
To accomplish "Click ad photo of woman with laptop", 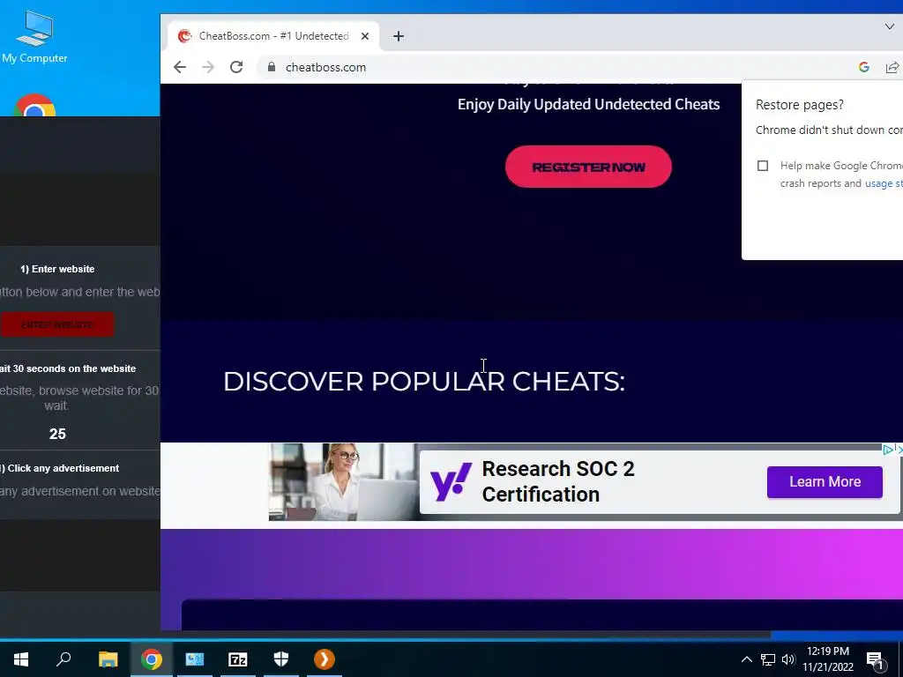I will coord(345,482).
